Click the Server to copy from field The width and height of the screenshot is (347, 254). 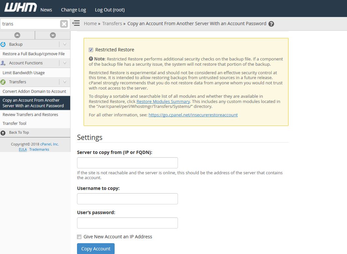pos(127,163)
